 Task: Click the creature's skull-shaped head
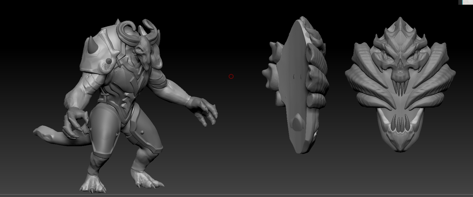pos(143,51)
